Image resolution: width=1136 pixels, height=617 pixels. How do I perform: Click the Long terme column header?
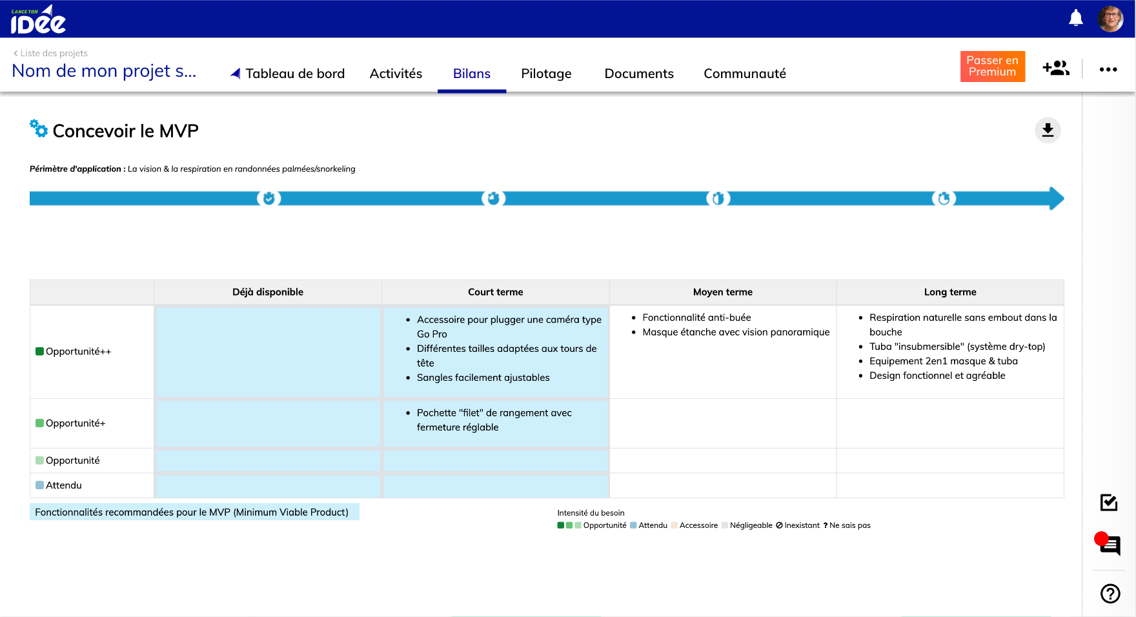coord(950,292)
